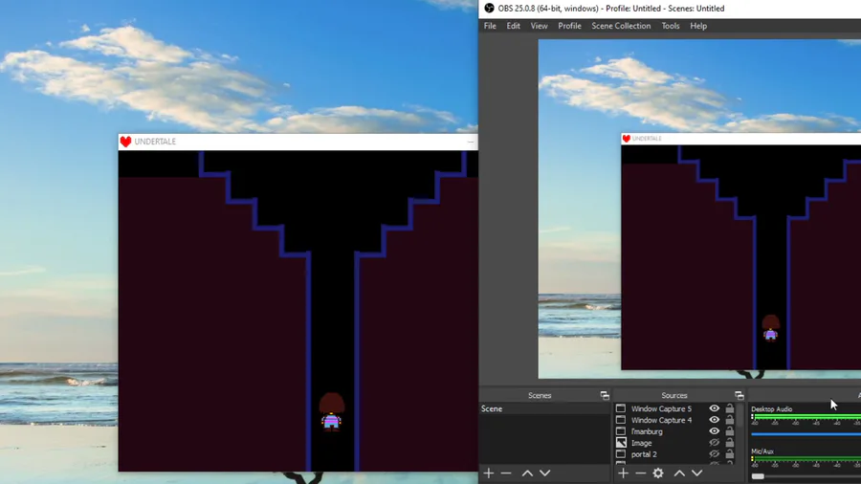Click the OBS logo in title bar
This screenshot has height=484, width=861.
point(489,9)
